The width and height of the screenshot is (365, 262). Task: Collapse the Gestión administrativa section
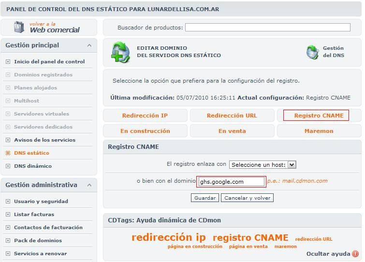[89, 185]
